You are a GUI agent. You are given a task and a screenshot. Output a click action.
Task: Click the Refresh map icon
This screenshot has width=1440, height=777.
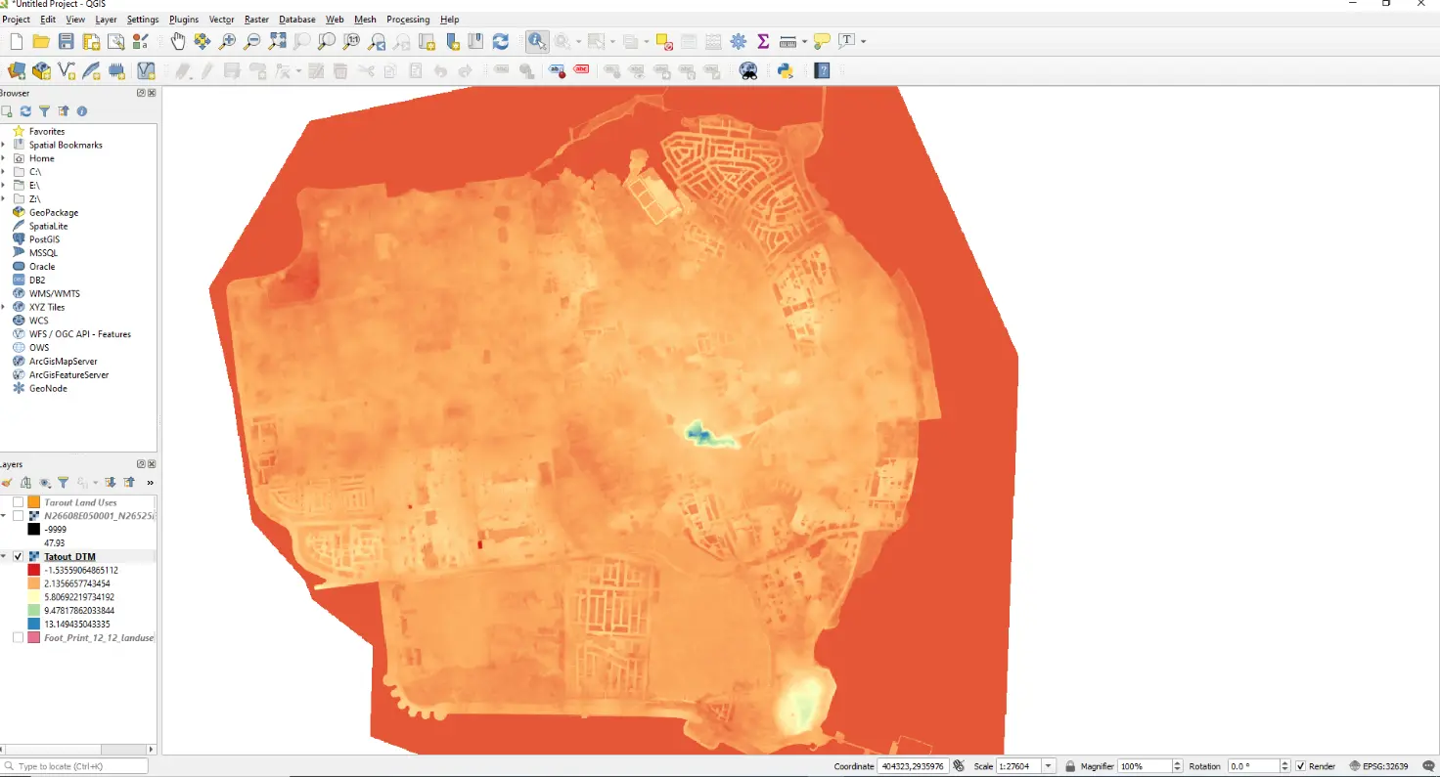[x=501, y=41]
